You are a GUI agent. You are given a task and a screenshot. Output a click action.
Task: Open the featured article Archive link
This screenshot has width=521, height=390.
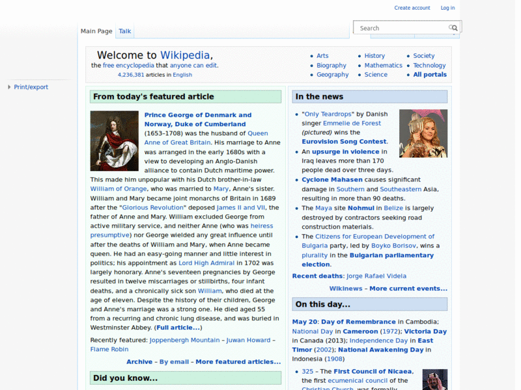pyautogui.click(x=139, y=362)
